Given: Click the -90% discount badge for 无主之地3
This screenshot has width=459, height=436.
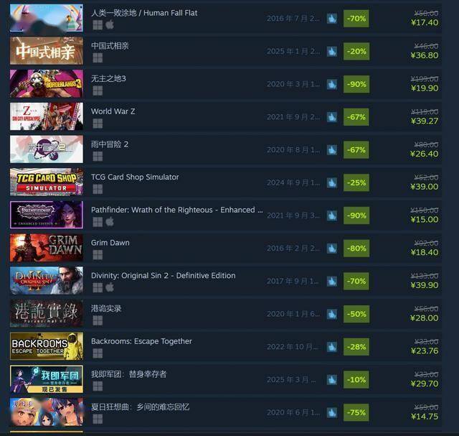Looking at the screenshot, I should tap(356, 85).
